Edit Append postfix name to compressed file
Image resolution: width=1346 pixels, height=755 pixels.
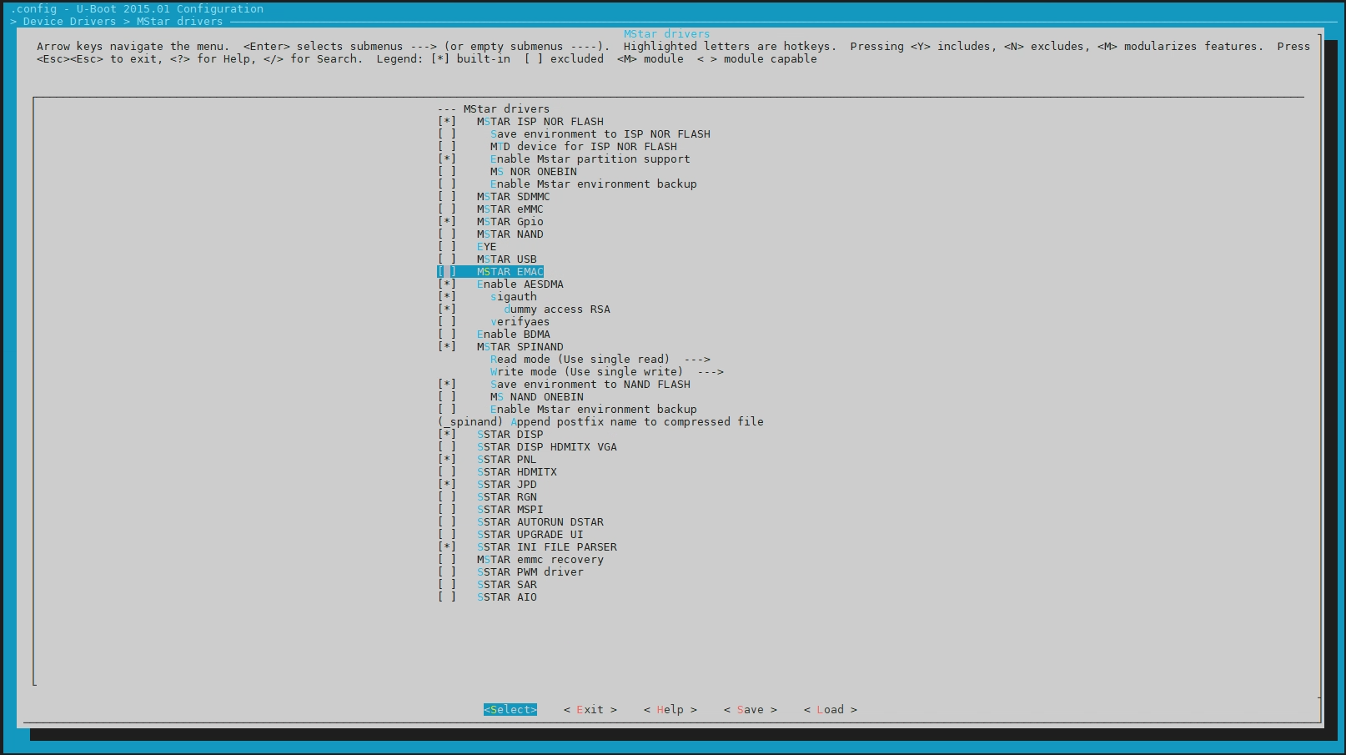point(600,422)
